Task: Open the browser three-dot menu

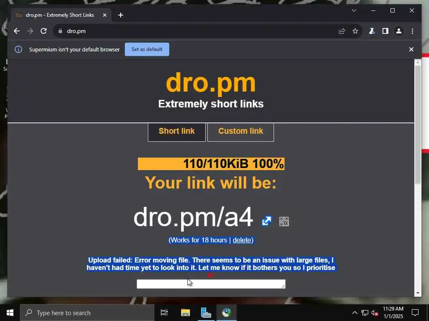Action: 412,31
